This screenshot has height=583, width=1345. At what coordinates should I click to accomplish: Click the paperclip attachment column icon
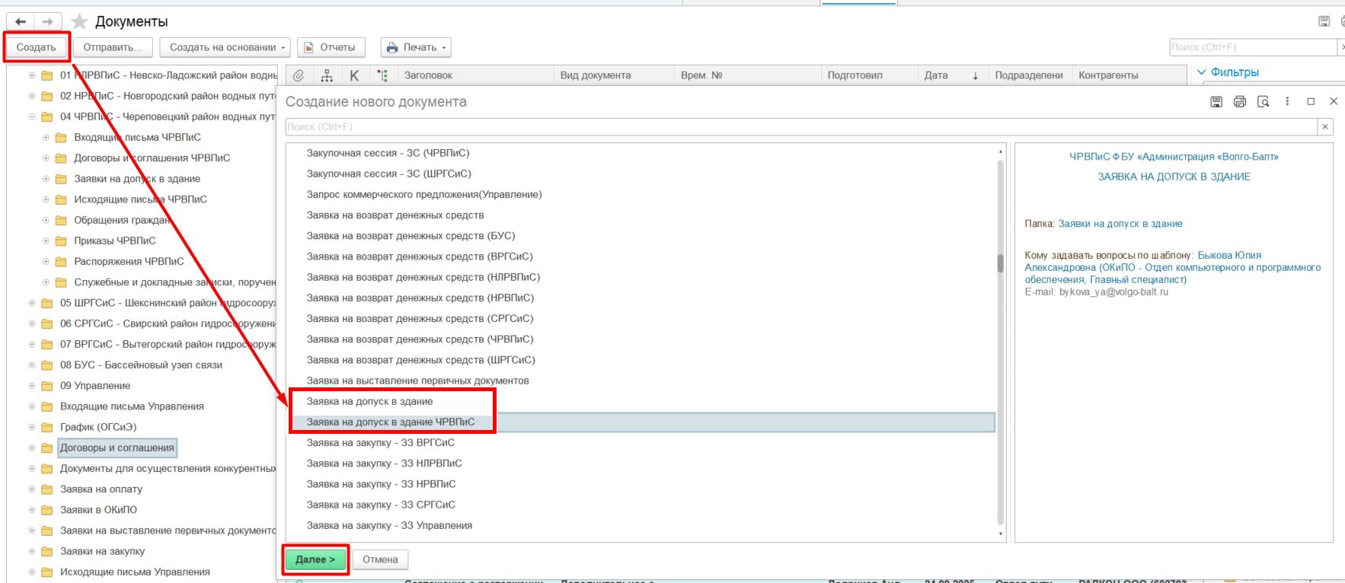(299, 75)
